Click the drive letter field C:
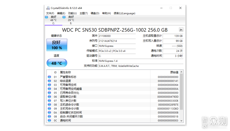This screenshot has width=230, height=131. (x=117, y=56)
